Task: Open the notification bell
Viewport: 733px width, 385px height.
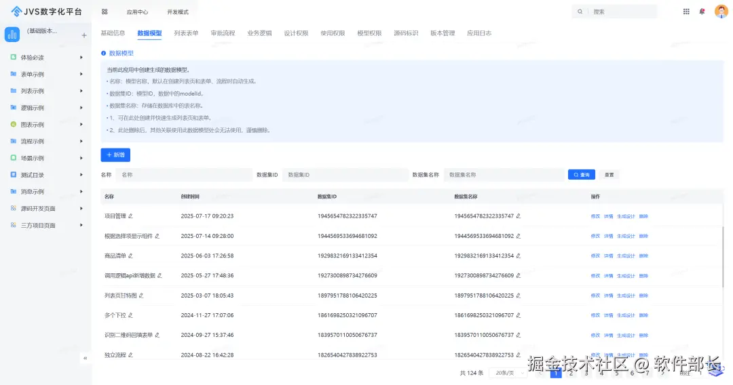Action: point(702,12)
